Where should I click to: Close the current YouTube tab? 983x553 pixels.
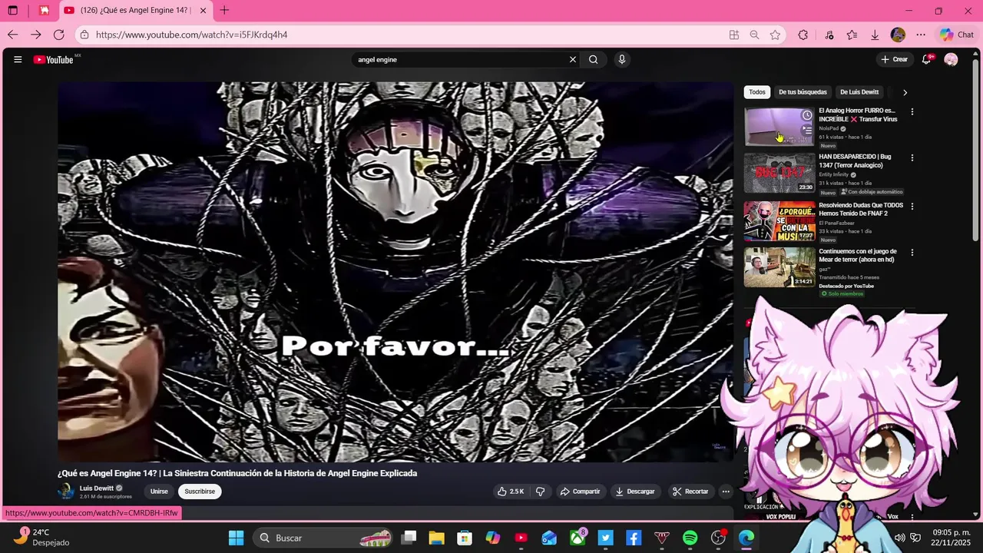click(x=203, y=11)
